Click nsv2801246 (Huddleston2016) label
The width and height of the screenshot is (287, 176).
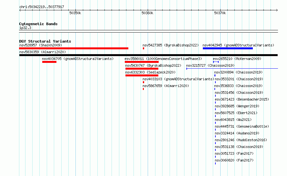241,140
